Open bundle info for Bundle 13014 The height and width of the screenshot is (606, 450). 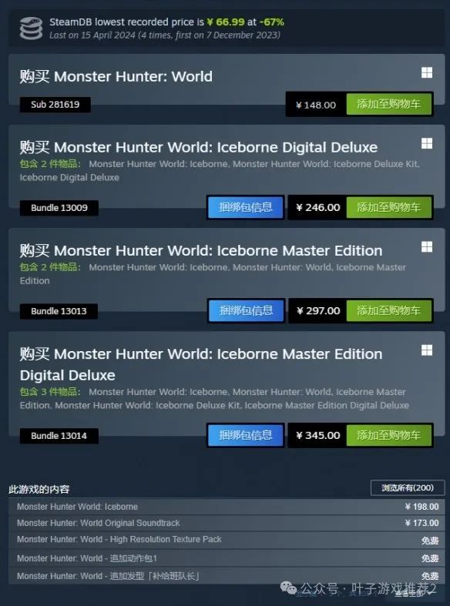point(246,435)
